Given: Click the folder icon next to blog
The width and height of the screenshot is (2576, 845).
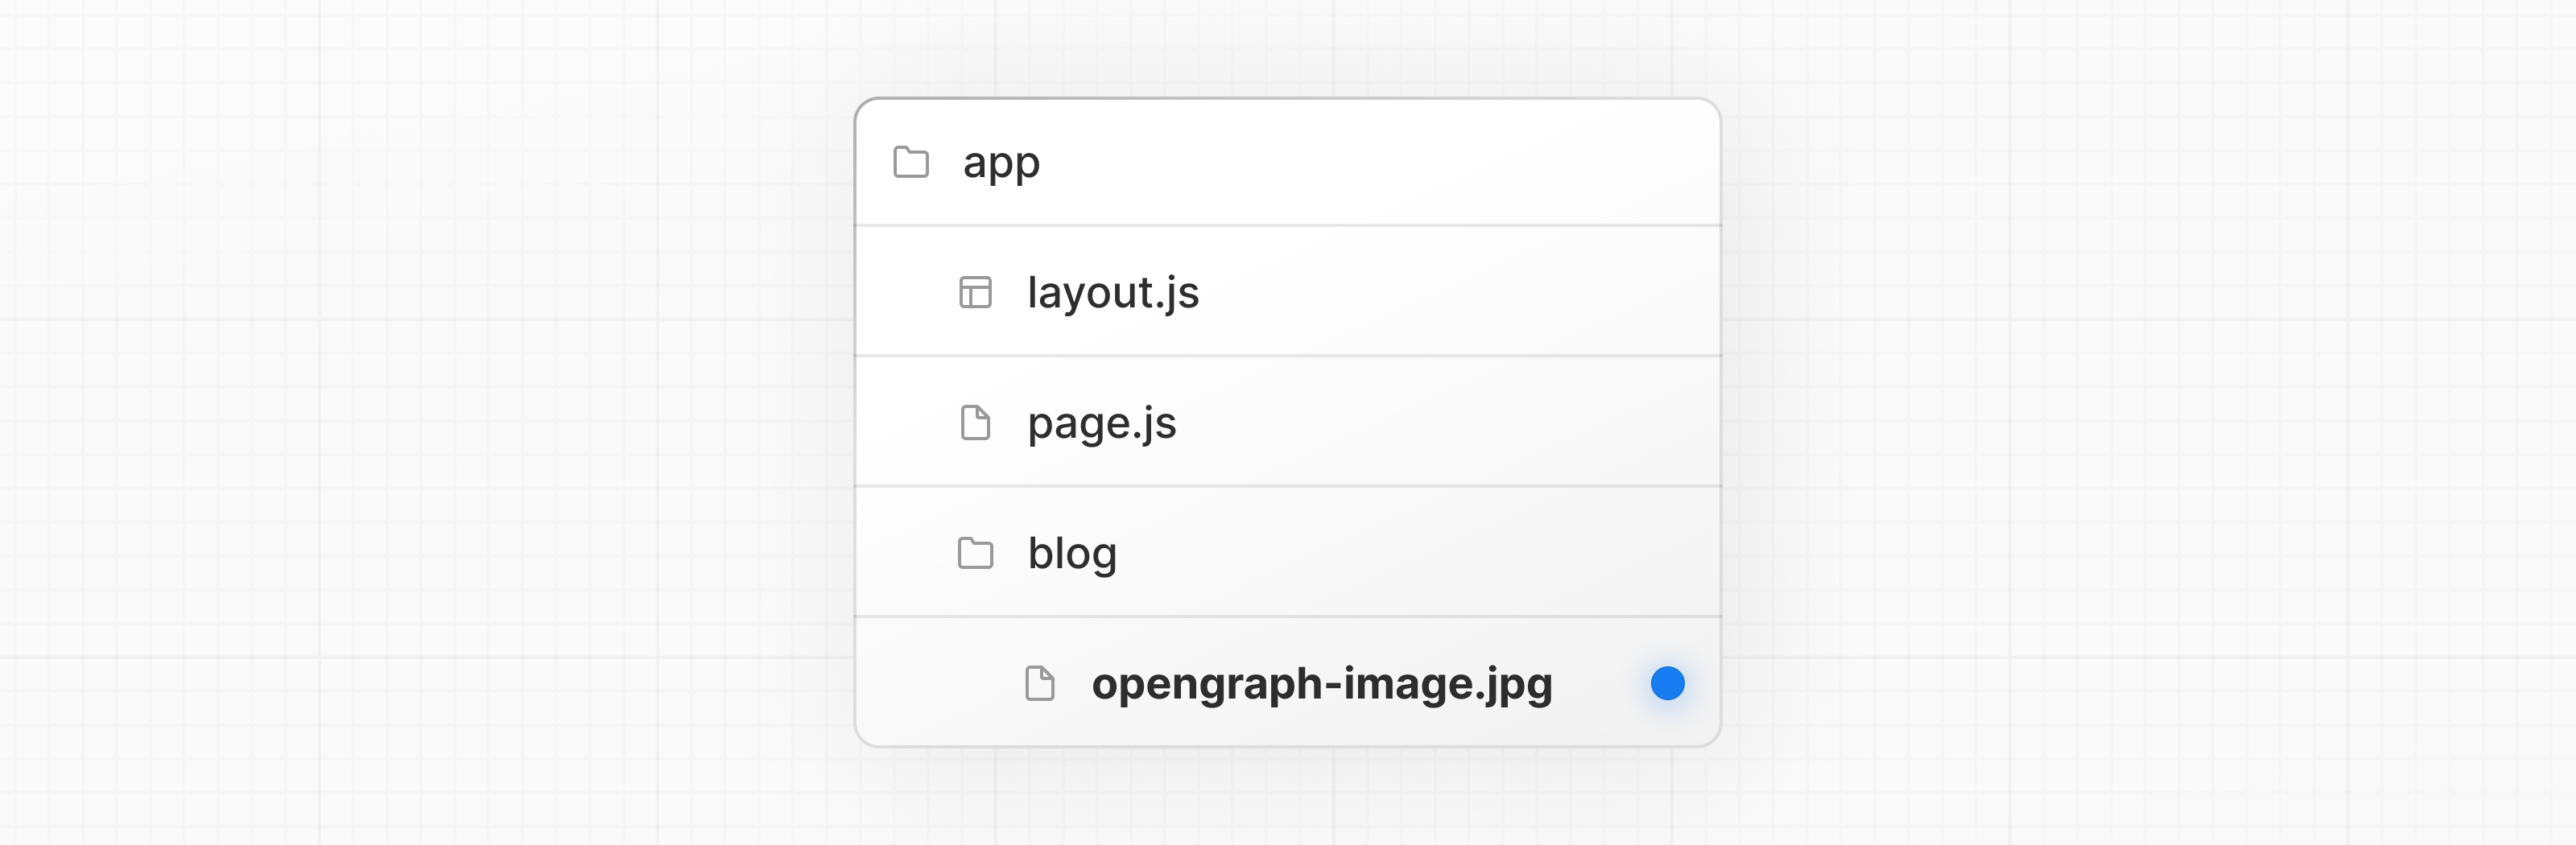Looking at the screenshot, I should click(975, 552).
